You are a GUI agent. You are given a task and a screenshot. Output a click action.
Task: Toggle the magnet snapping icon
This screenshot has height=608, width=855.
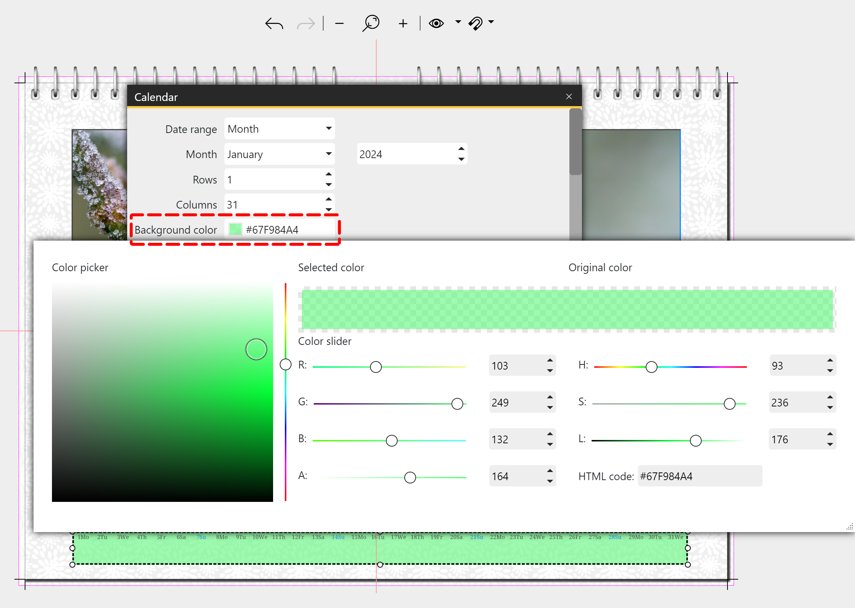pyautogui.click(x=476, y=24)
